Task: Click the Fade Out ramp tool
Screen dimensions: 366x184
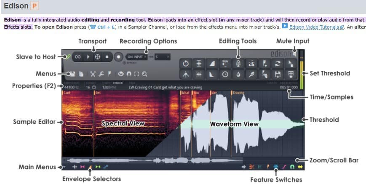Action: 212,75
